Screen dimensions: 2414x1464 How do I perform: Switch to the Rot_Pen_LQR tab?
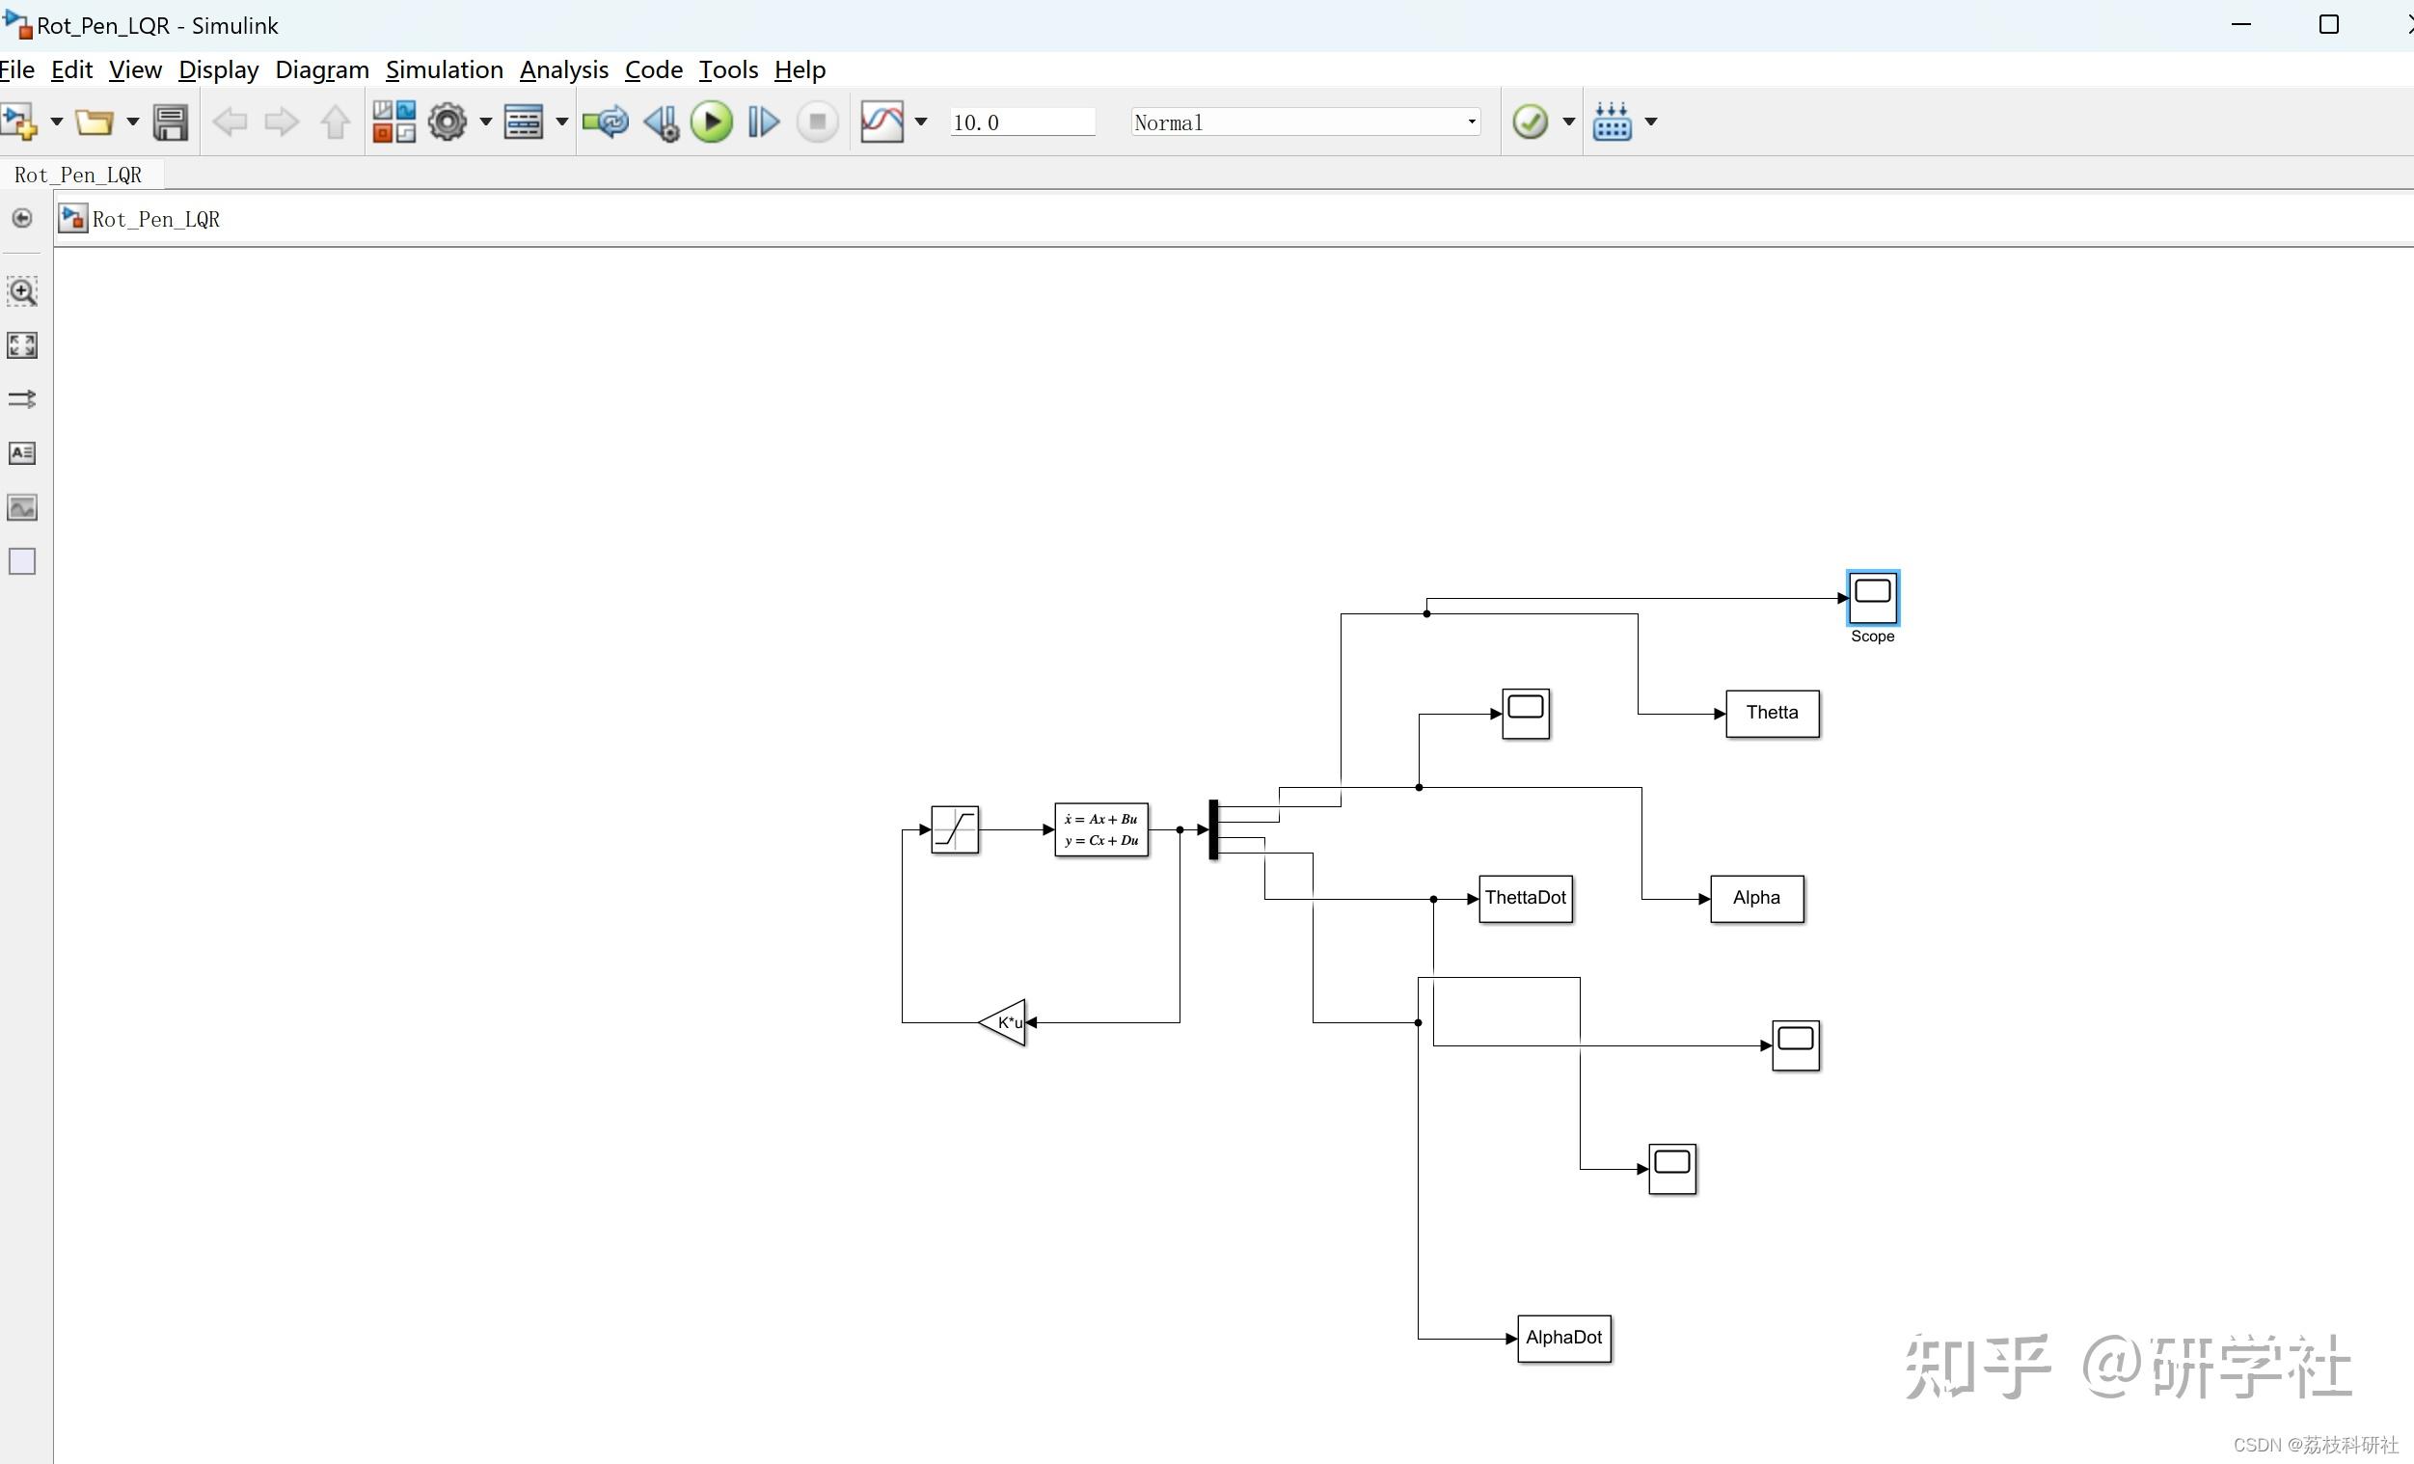tap(77, 175)
